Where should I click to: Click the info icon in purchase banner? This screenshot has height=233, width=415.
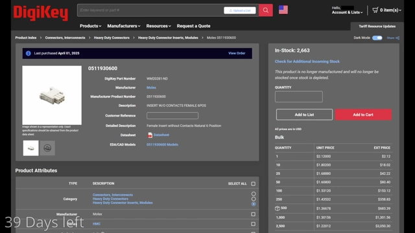tap(28, 53)
